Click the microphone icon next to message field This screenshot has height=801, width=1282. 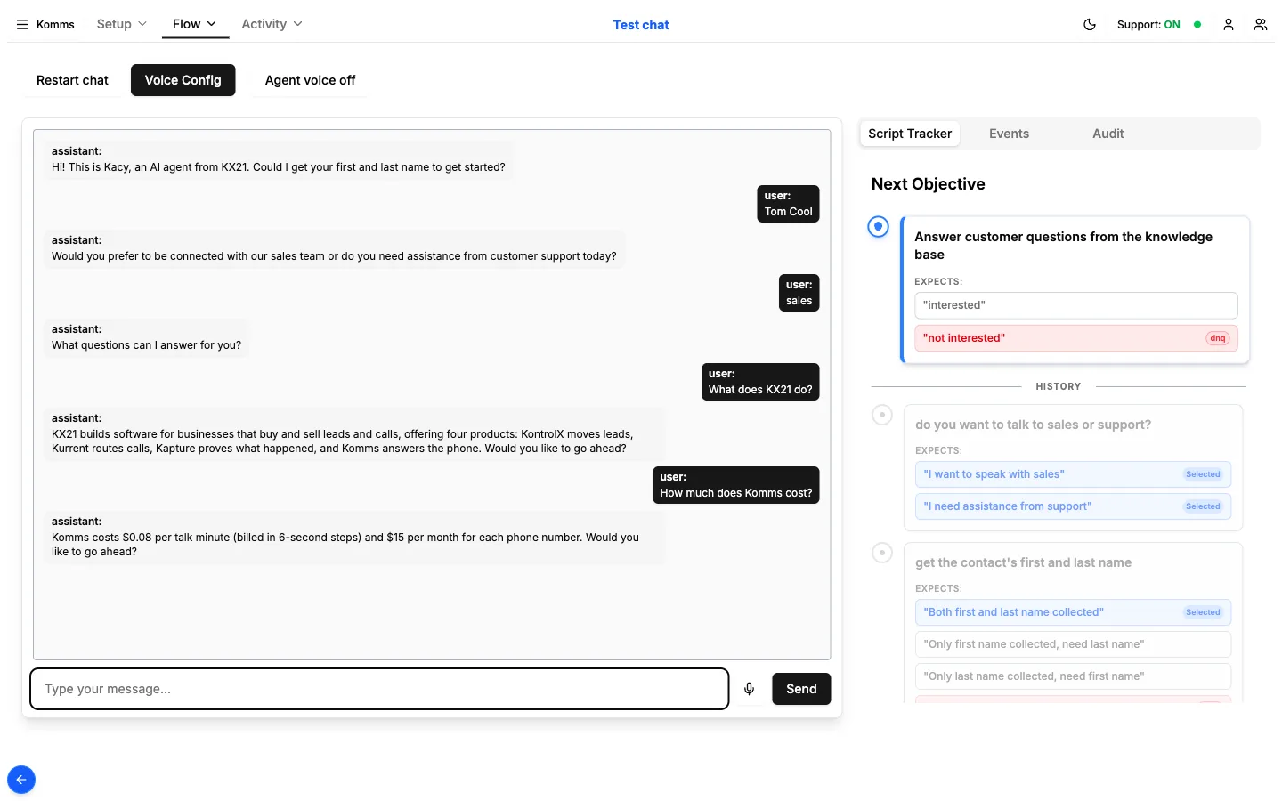(x=749, y=689)
